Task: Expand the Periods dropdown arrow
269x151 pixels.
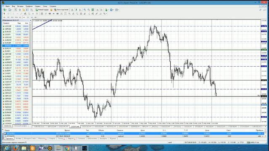Action: [113, 10]
